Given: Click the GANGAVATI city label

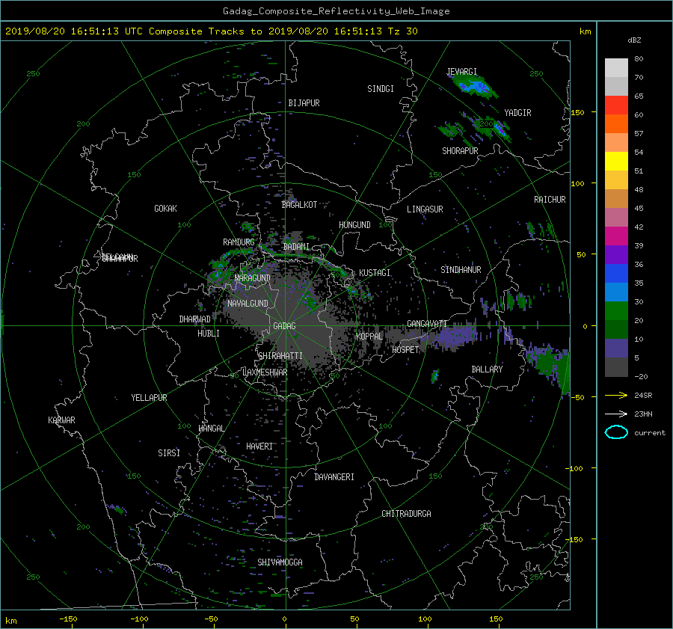Looking at the screenshot, I should [x=427, y=324].
